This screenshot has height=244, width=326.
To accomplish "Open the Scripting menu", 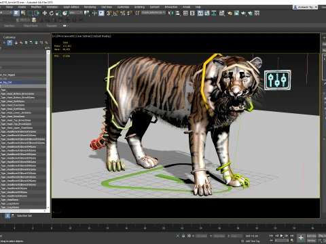I will (x=139, y=7).
